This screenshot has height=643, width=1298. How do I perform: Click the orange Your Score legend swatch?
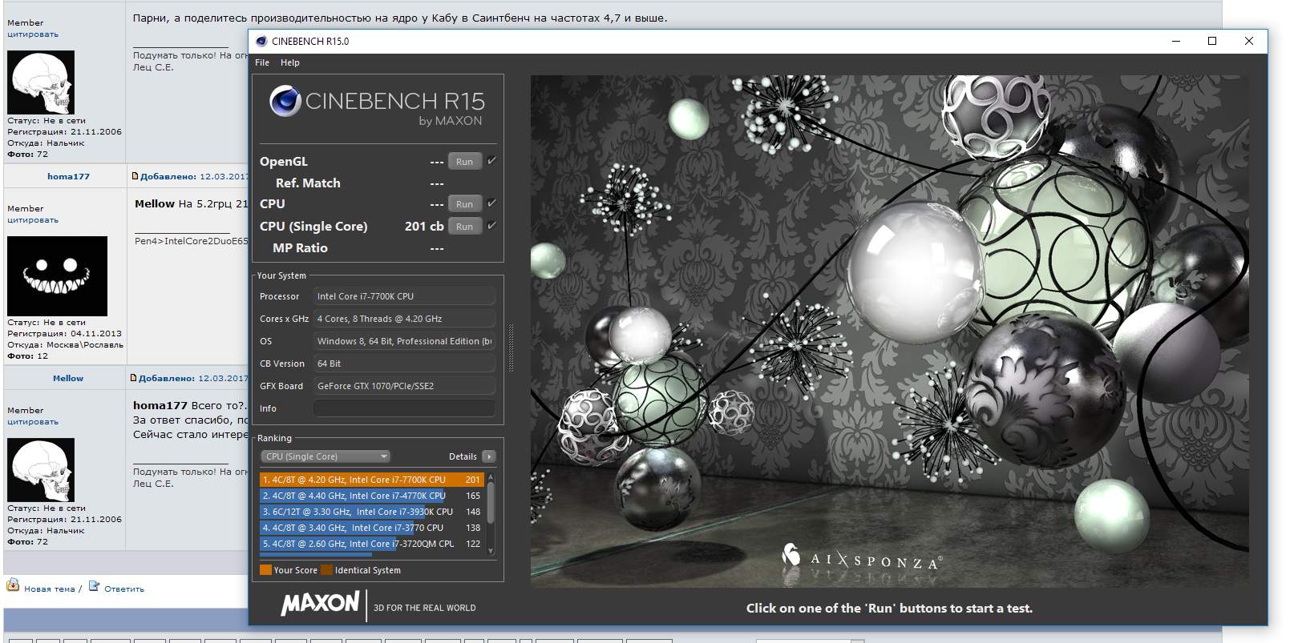tap(265, 570)
